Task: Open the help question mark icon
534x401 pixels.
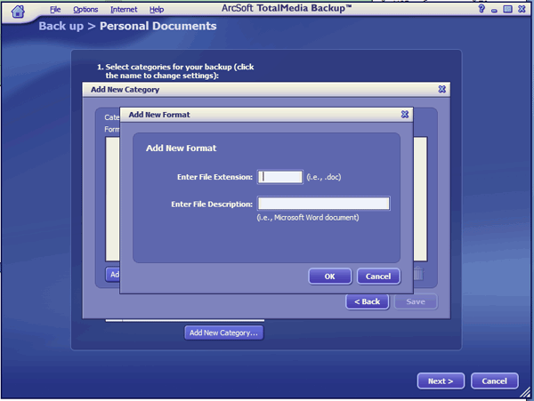Action: coord(481,9)
